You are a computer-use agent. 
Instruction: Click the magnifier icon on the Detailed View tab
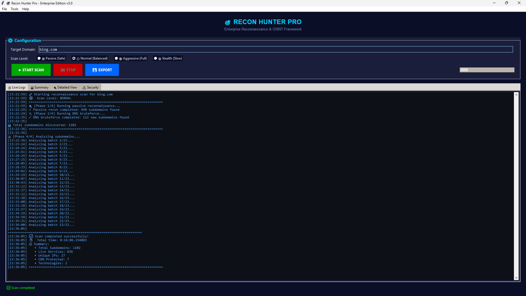pyautogui.click(x=55, y=88)
